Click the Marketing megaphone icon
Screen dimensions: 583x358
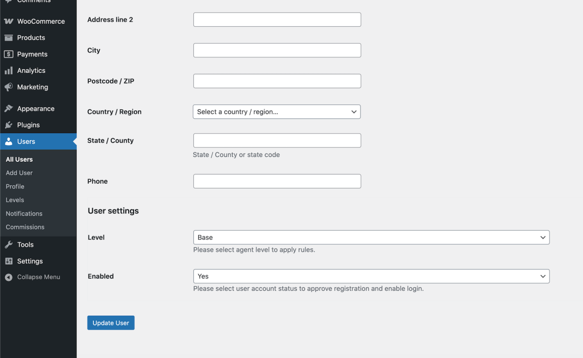click(x=8, y=87)
